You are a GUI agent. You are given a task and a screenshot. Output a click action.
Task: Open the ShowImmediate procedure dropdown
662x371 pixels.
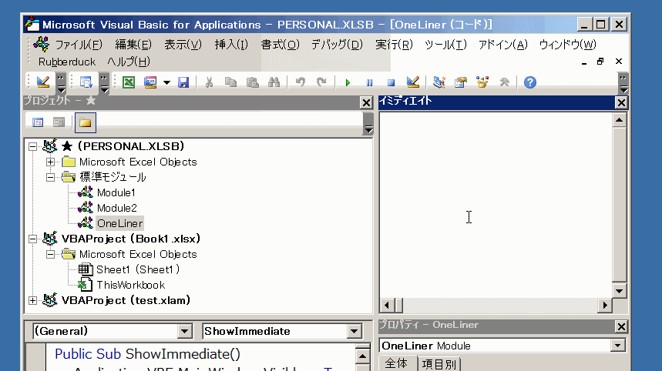pos(354,332)
